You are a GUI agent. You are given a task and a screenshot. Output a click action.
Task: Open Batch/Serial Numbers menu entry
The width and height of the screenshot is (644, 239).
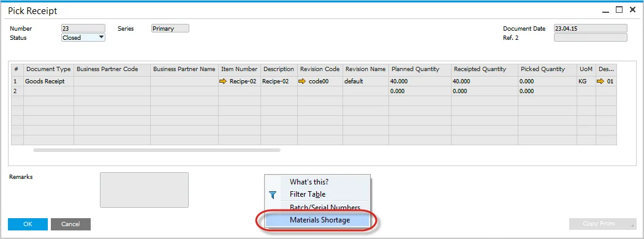[x=325, y=207]
